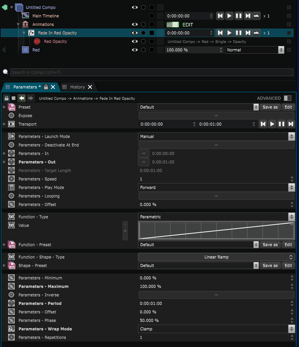Screen dimensions: 299x347
Task: Click the Launch Mode icon
Action: click(x=11, y=136)
